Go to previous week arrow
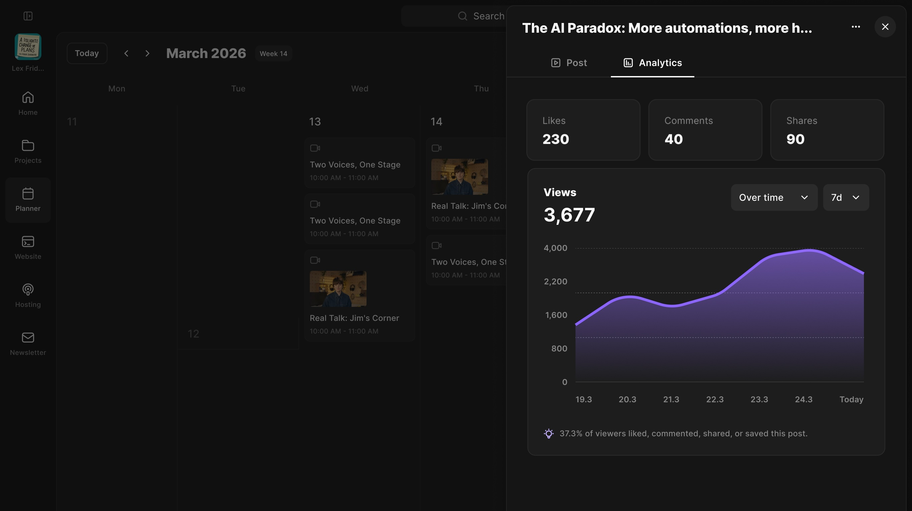Viewport: 912px width, 511px height. pyautogui.click(x=126, y=53)
